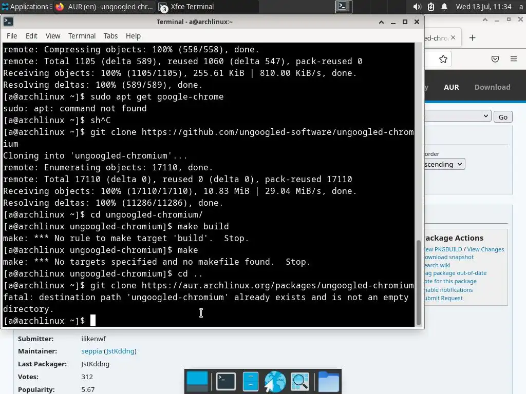Open a new Firefox tab with plus
Viewport: 526px width, 394px height.
pyautogui.click(x=473, y=38)
